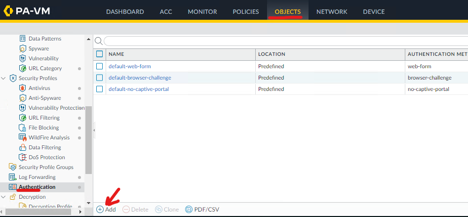Select the DoS Protection icon
468x217 pixels.
(22, 157)
